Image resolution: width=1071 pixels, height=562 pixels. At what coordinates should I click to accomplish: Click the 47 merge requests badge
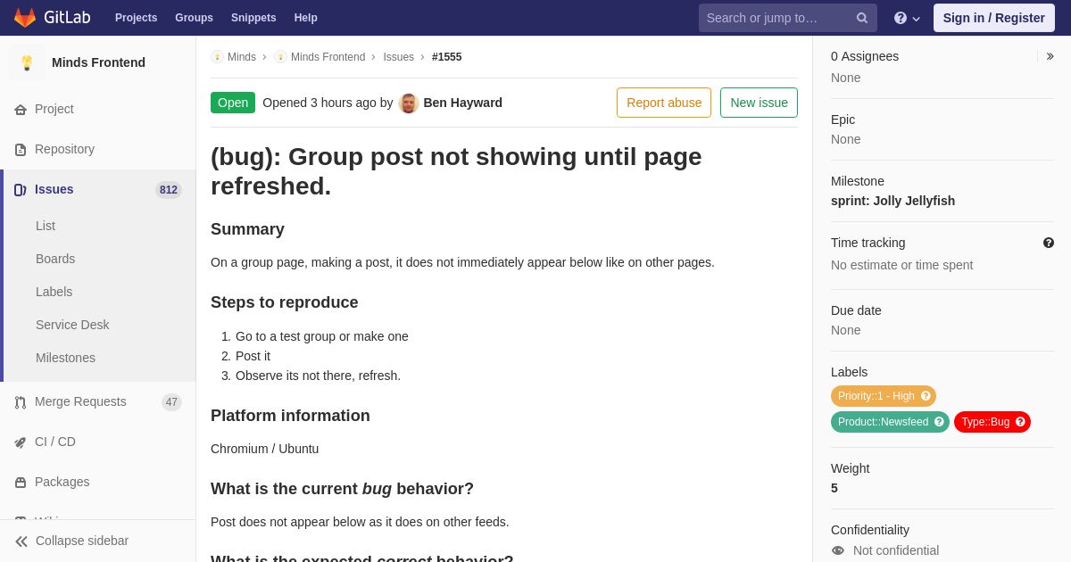[171, 402]
